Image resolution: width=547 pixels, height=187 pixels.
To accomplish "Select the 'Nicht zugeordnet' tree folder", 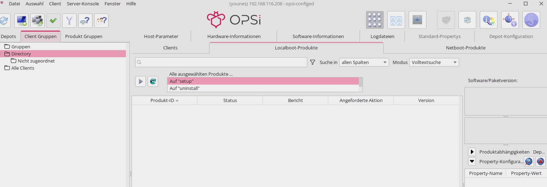I will coord(36,61).
